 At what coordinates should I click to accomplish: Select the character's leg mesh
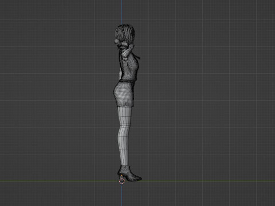(124, 136)
